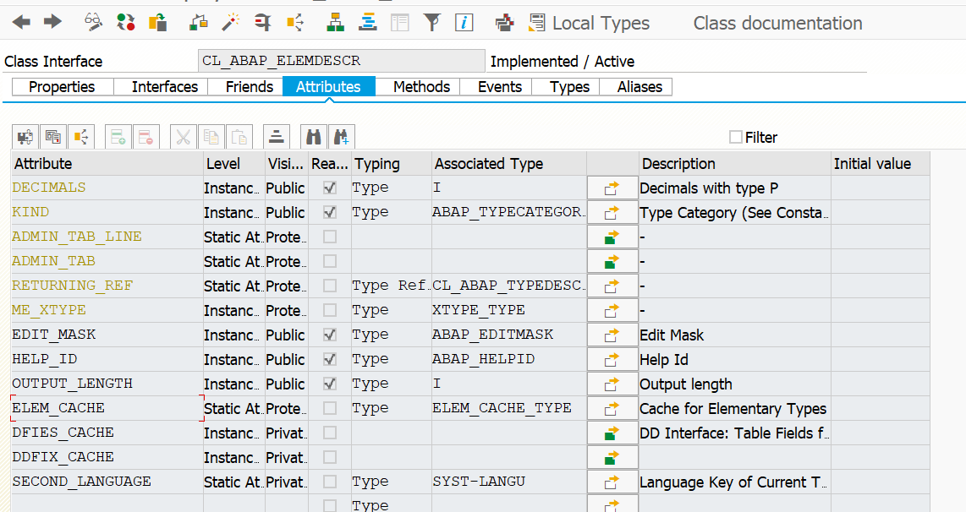Viewport: 966px width, 512px height.
Task: Toggle the navigation window layout icon
Action: [400, 23]
